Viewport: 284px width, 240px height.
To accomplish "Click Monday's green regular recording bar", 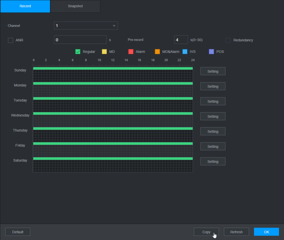I will [113, 83].
